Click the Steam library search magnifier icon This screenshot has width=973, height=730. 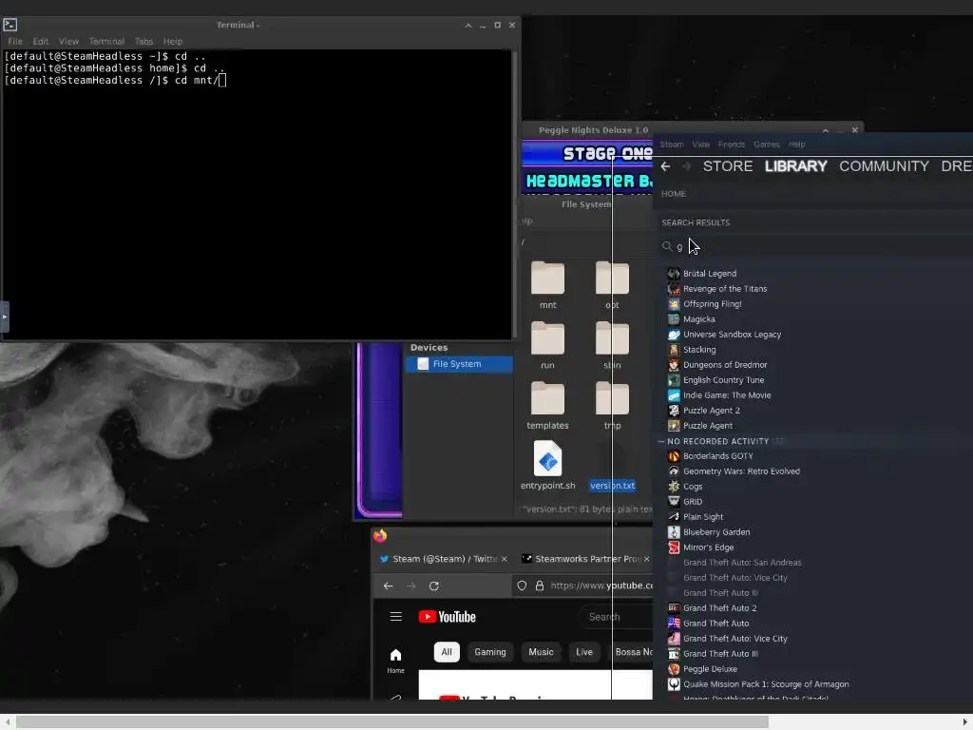pos(667,246)
